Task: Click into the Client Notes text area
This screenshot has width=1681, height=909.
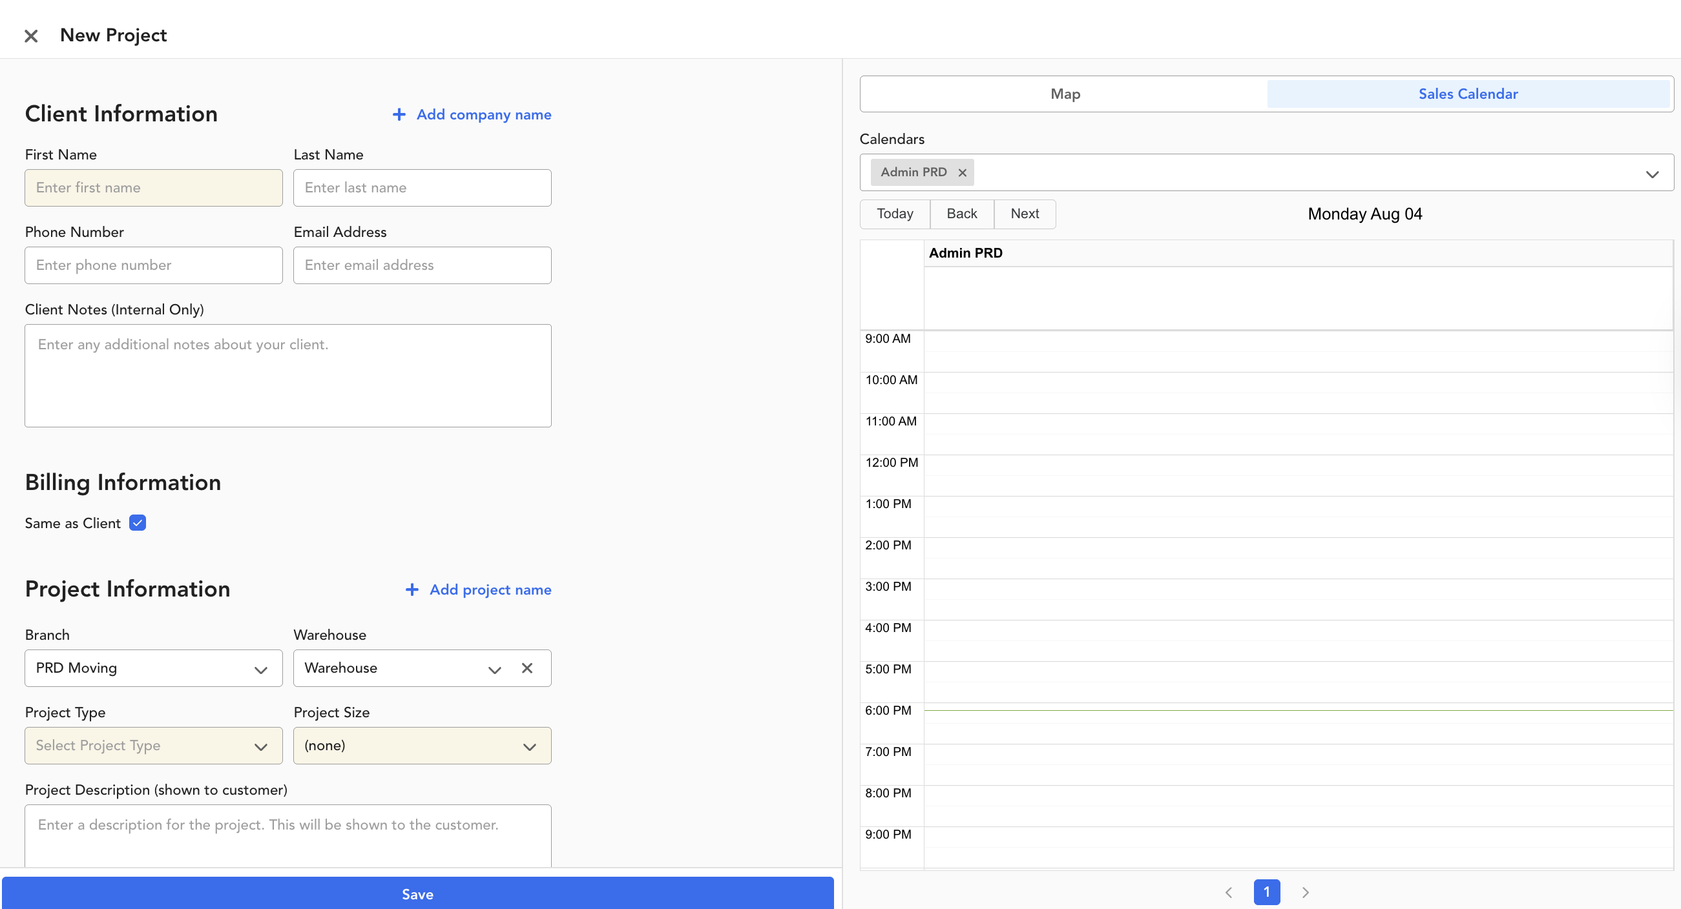Action: (x=287, y=376)
